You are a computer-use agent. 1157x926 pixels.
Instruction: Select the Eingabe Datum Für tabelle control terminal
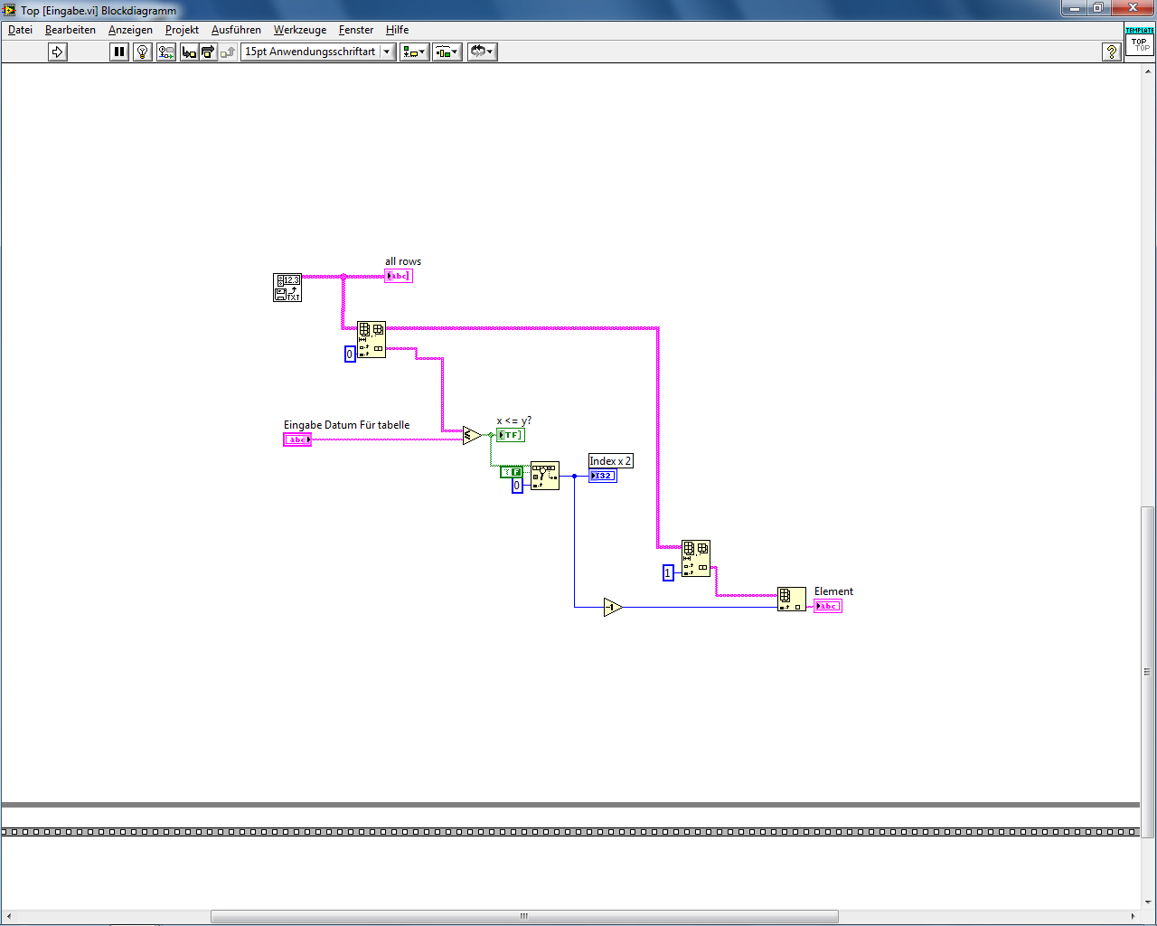tap(297, 439)
